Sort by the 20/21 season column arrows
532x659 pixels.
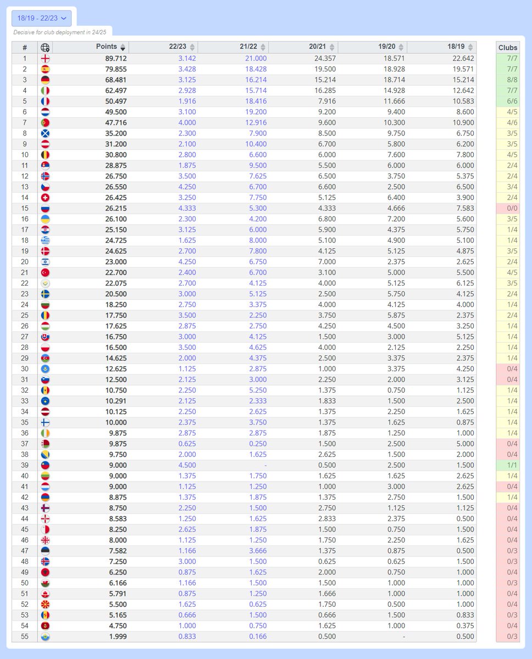coord(332,47)
